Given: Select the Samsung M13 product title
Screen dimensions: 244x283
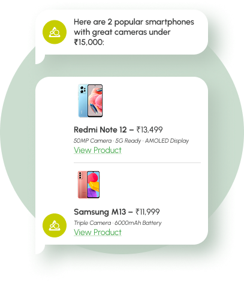Looking at the screenshot, I should 100,212.
